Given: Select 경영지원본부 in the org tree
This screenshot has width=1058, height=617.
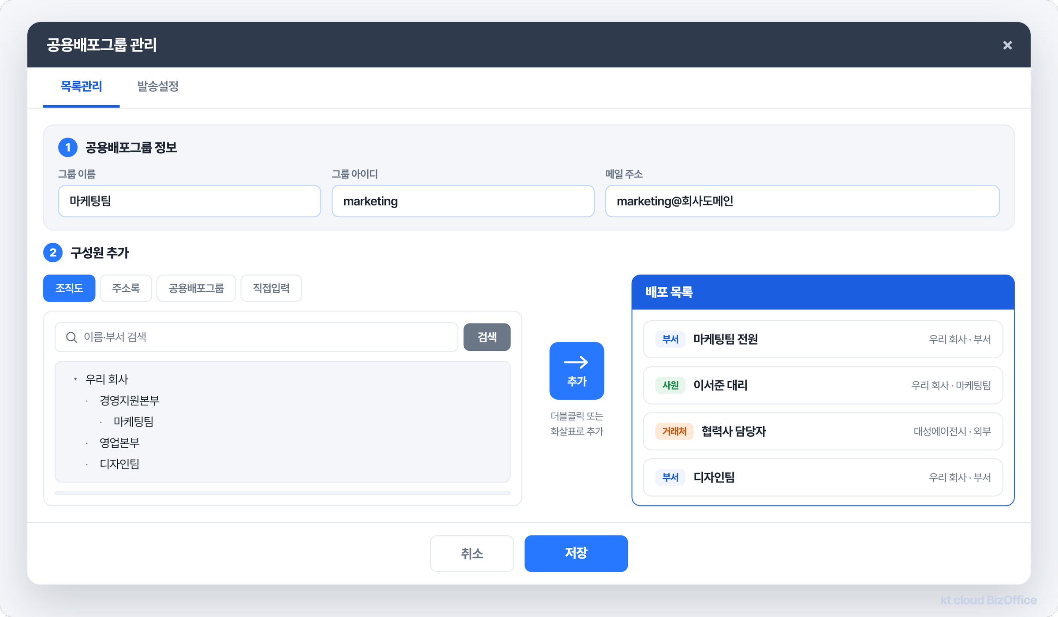Looking at the screenshot, I should pos(129,400).
